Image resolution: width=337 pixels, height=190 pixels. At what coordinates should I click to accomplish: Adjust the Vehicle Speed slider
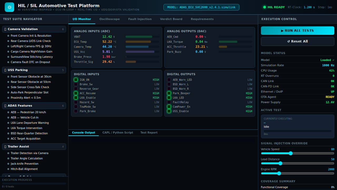(290, 153)
